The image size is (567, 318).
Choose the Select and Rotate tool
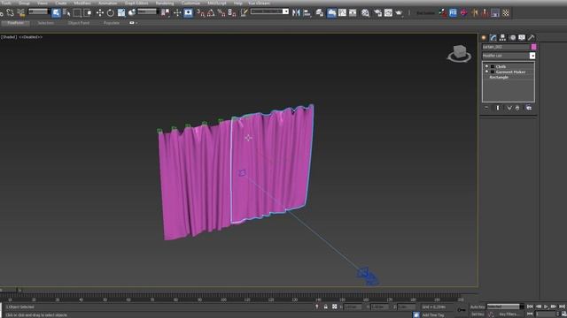click(x=110, y=13)
